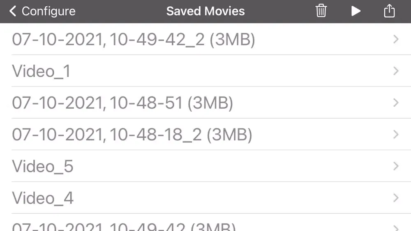The height and width of the screenshot is (231, 411).
Task: Click disclosure chevron for 10-48-51 row
Action: [x=396, y=103]
